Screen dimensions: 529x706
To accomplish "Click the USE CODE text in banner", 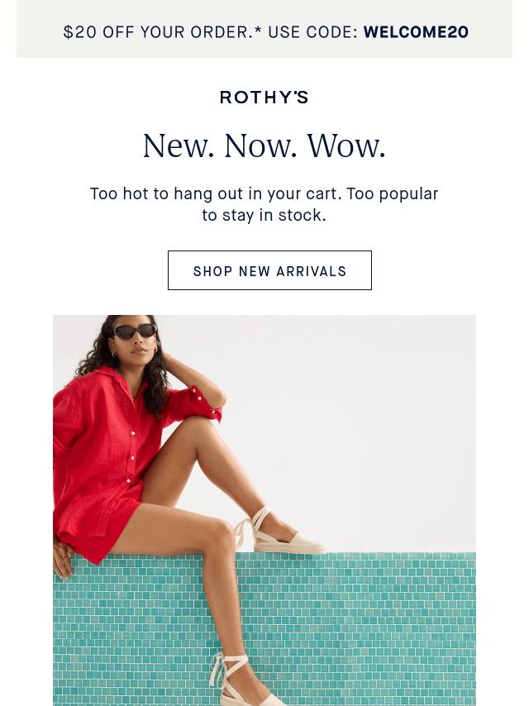I will [x=313, y=32].
